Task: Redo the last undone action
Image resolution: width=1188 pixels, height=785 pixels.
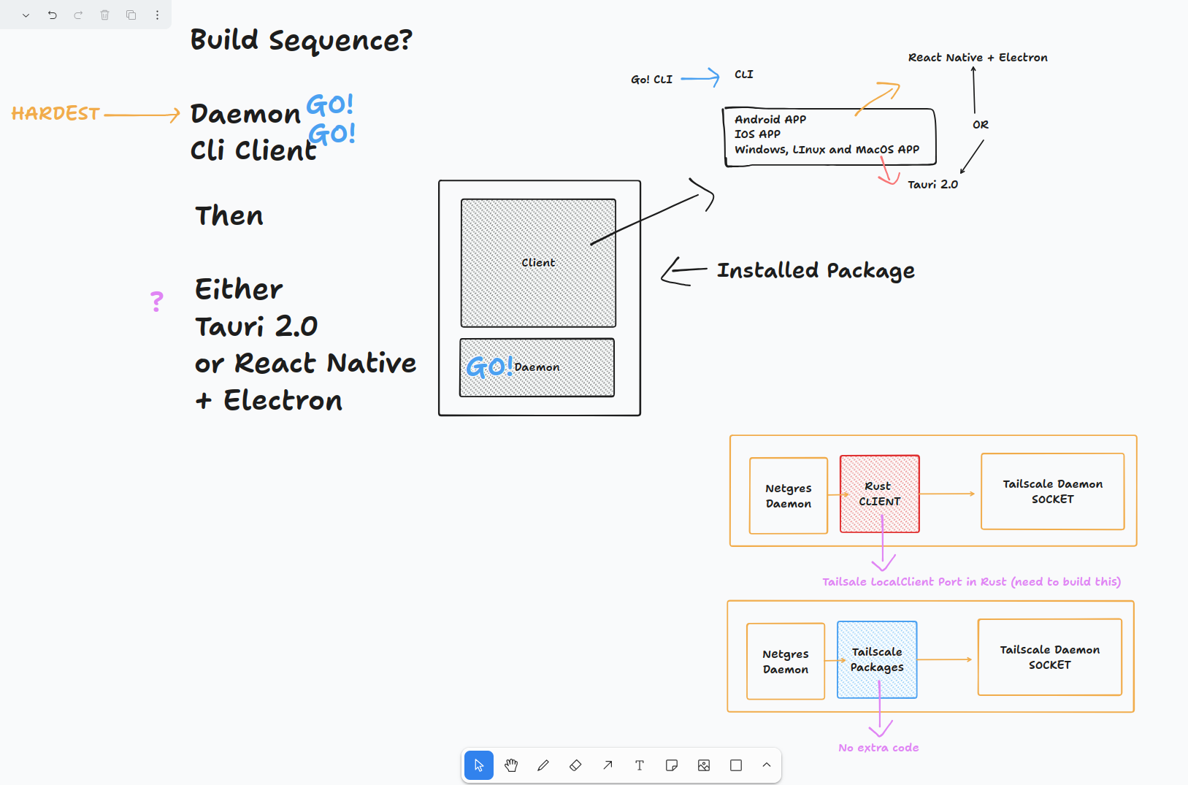Action: tap(78, 15)
